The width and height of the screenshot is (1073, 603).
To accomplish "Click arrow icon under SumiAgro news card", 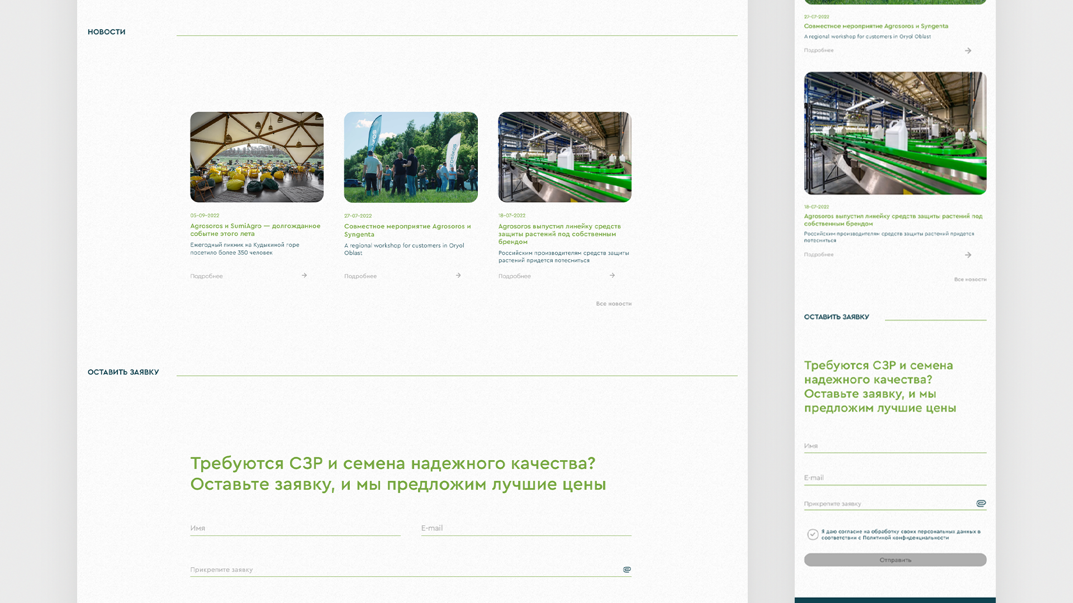I will (x=304, y=275).
